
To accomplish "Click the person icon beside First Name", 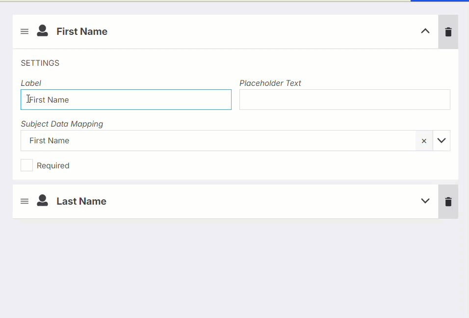I will point(42,31).
